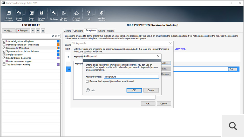244x137 pixels.
Task: Open Help in Add keyword dialog
Action: coord(90,90)
